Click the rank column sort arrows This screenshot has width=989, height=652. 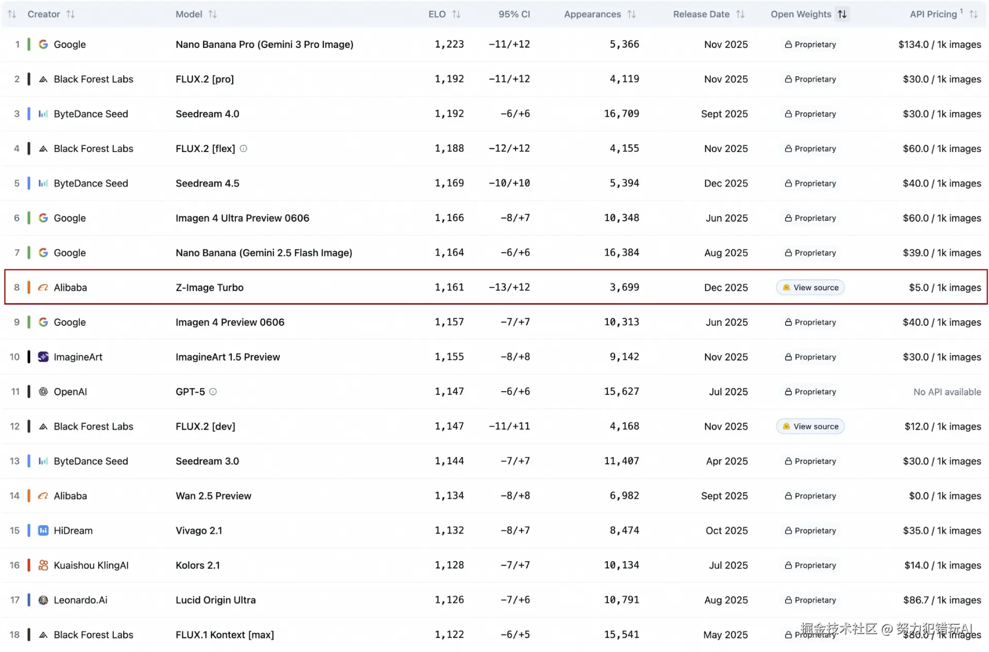click(x=12, y=14)
